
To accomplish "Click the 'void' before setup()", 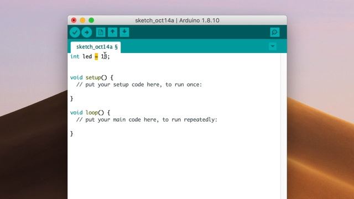I will coord(76,77).
